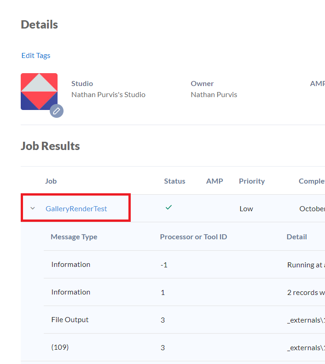Click the workflow thumbnail image
This screenshot has width=325, height=364.
point(39,91)
